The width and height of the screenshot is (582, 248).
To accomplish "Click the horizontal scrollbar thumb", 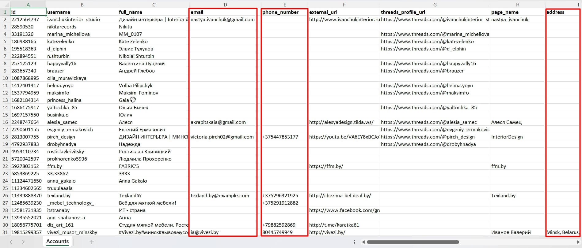I will tap(413, 242).
